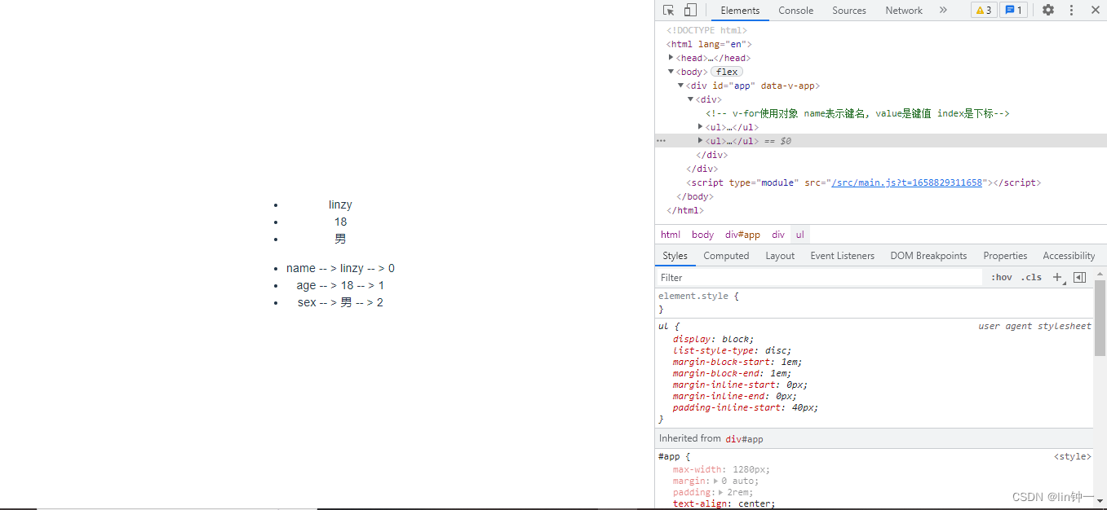
Task: Click the messages badge showing 1
Action: coord(1013,11)
